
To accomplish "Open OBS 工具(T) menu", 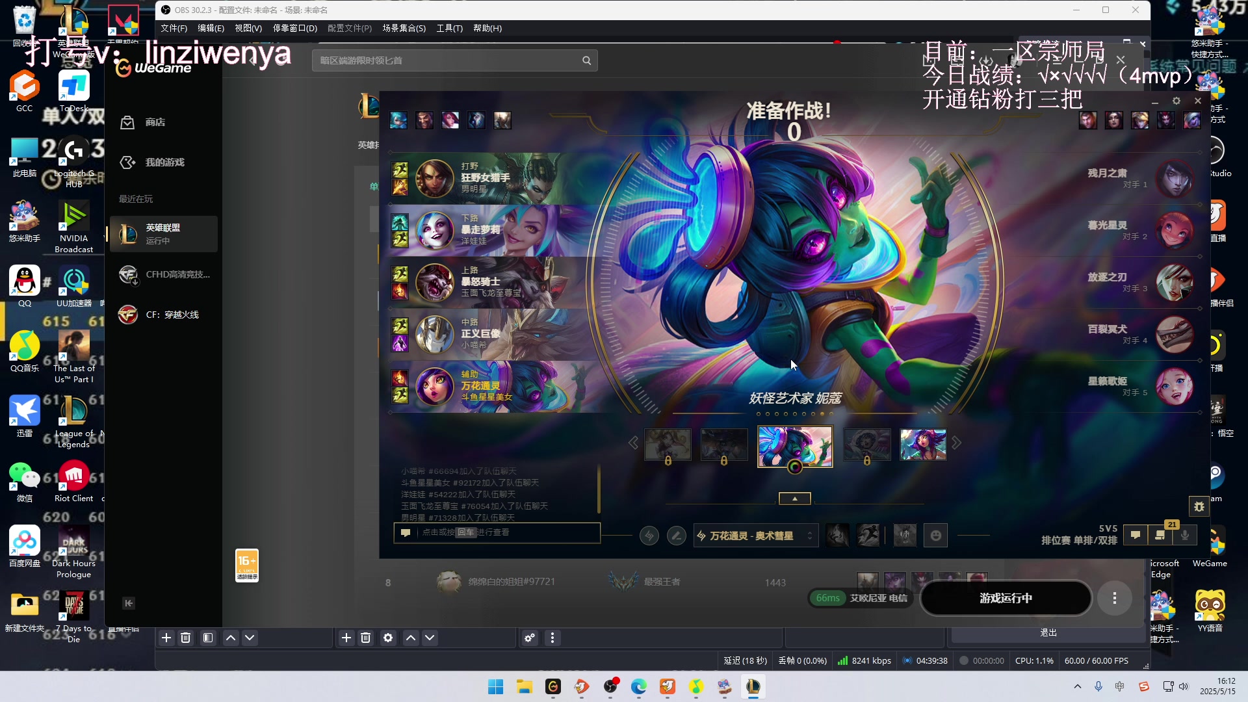I will pyautogui.click(x=449, y=28).
